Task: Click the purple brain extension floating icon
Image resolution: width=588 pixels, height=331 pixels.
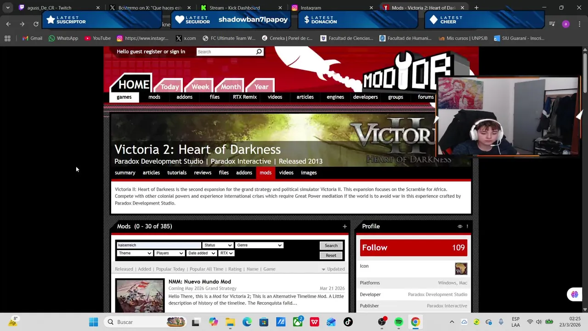Action: coord(574,295)
